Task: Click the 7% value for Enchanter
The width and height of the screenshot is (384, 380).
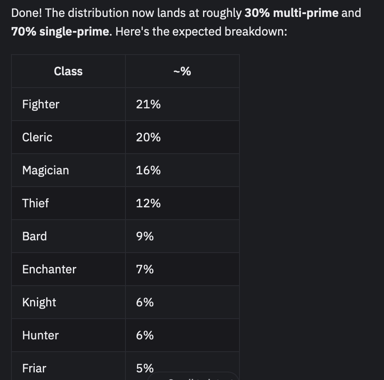Action: click(x=145, y=269)
